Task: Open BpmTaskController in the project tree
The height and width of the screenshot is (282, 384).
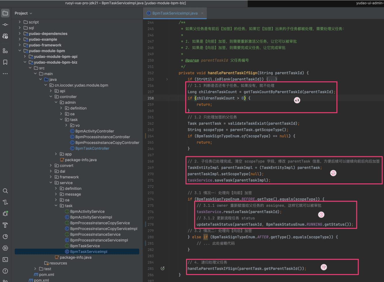Action: (x=92, y=148)
